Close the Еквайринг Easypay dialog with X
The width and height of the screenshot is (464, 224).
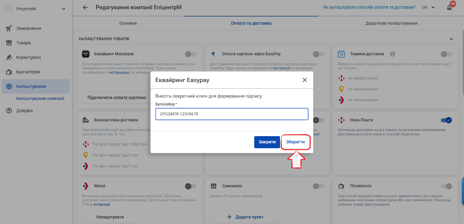tap(304, 80)
